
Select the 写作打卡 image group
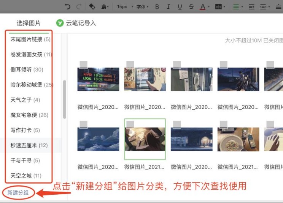coord(25,130)
